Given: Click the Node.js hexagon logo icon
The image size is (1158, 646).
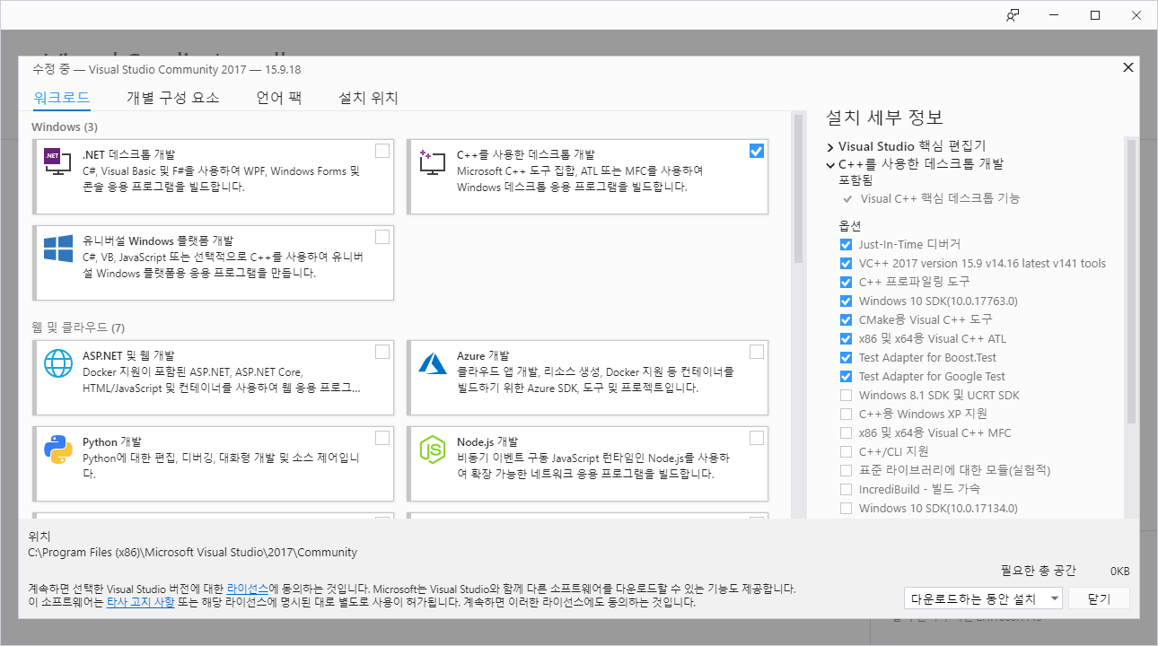Looking at the screenshot, I should click(x=433, y=449).
